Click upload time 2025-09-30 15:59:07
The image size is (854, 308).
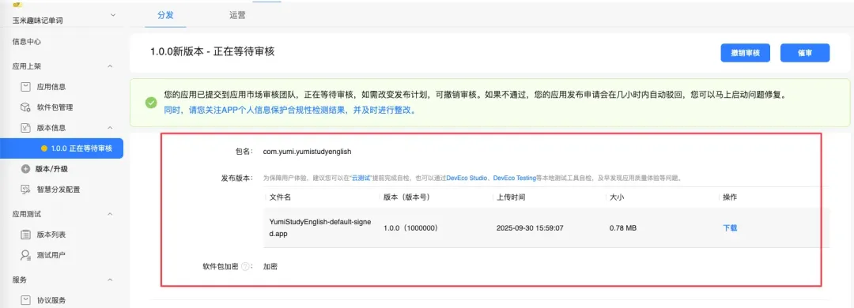[530, 228]
